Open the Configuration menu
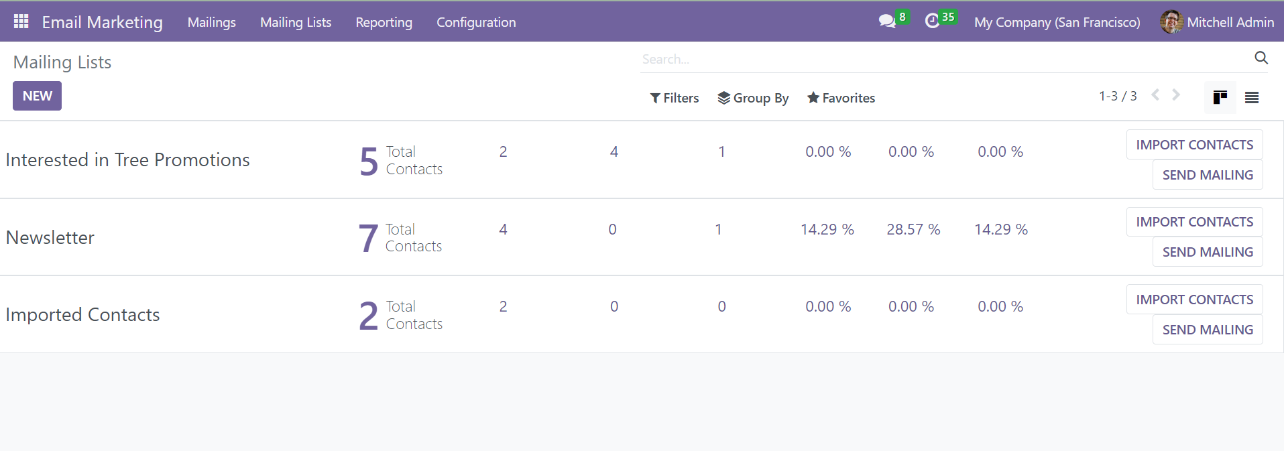 coord(476,22)
